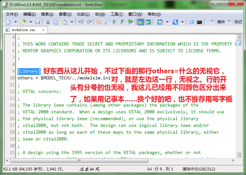Open the dropdown arrow beside the New icon

15,22
